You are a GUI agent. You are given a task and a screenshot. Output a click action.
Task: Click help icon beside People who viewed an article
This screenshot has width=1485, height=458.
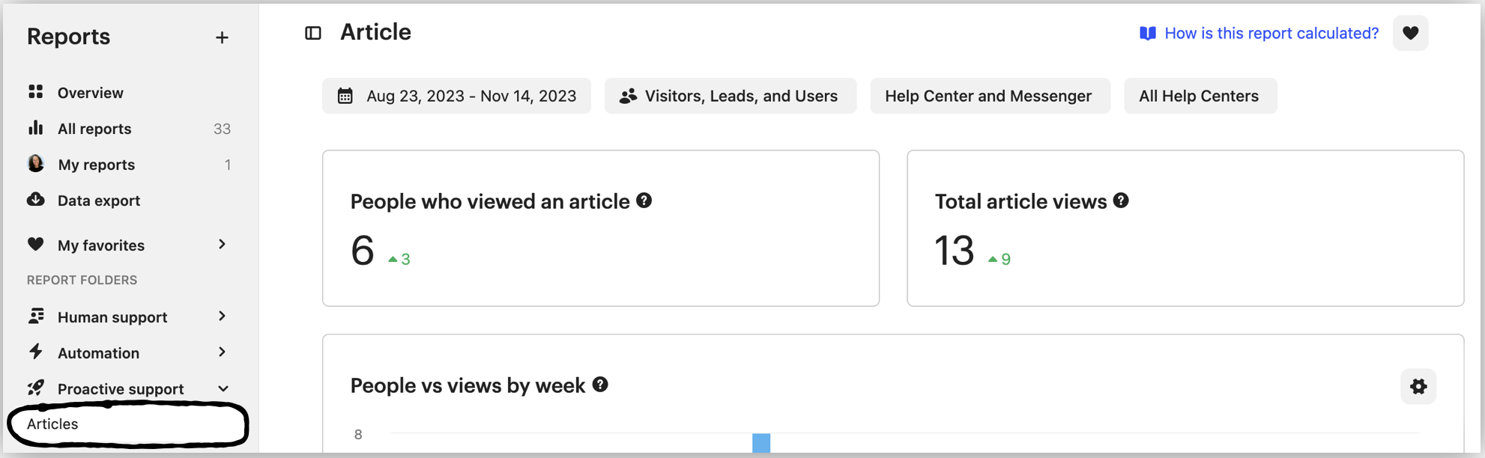click(x=644, y=201)
